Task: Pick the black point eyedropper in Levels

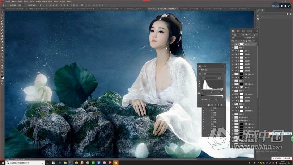Action: pos(200,81)
